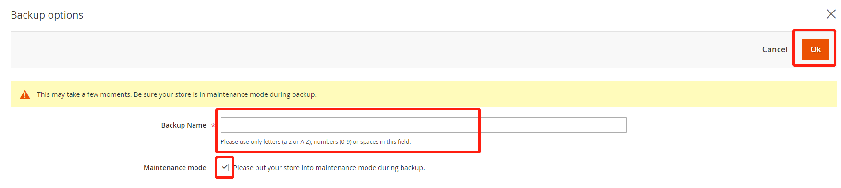Click the checkmark inside the maintenance box
Image resolution: width=841 pixels, height=188 pixels.
point(225,167)
